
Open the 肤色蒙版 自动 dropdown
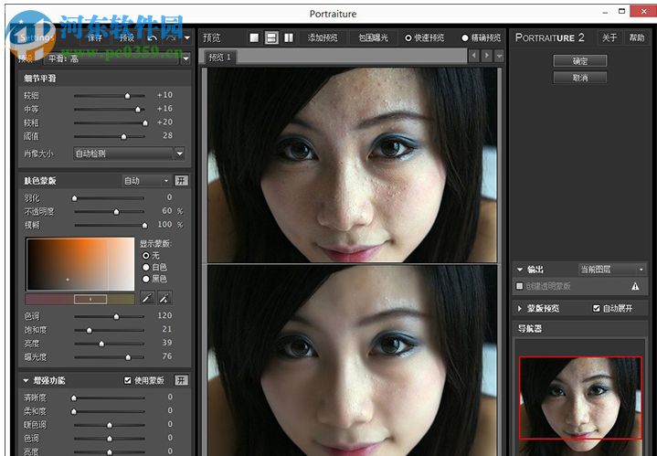tap(146, 181)
